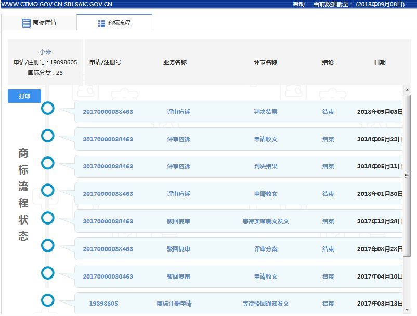417x316 pixels.
Task: Select timeline circle for 2017年08月28日 entry
Action: pyautogui.click(x=48, y=245)
